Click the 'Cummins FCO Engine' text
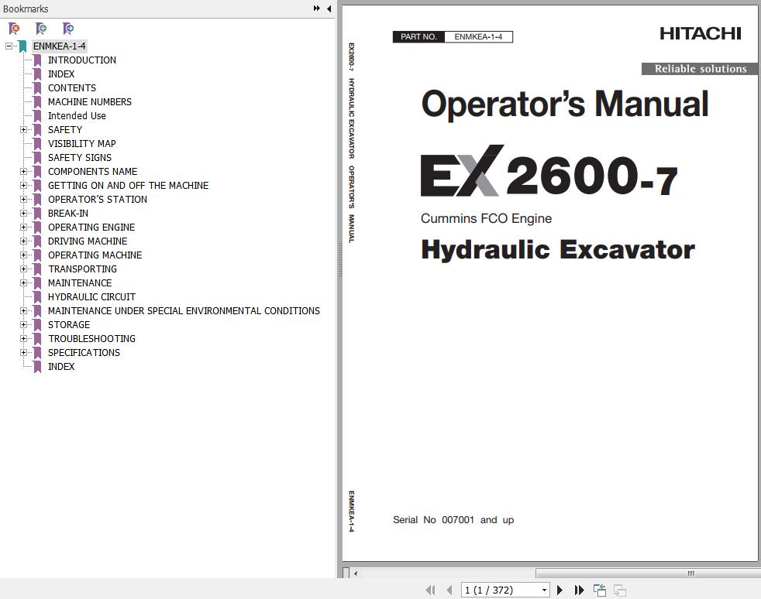 [x=487, y=218]
